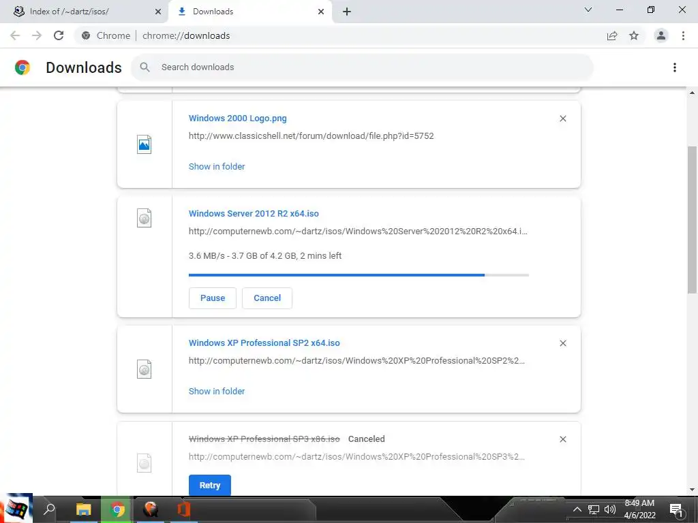Open the orange bird app in taskbar
This screenshot has width=698, height=523.
coord(151,509)
